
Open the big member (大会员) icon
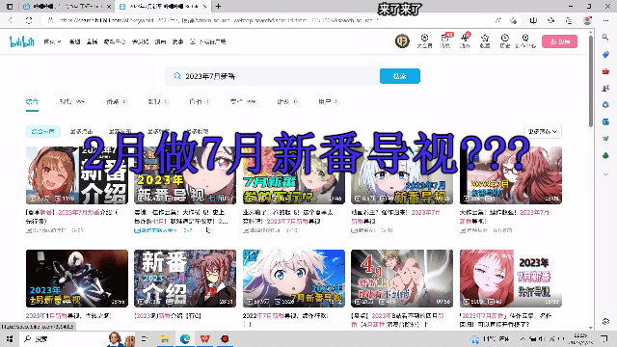click(x=424, y=40)
